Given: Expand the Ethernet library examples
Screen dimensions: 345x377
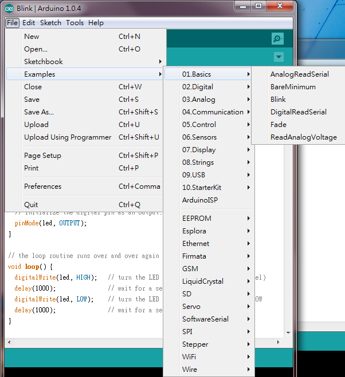Looking at the screenshot, I should point(208,244).
